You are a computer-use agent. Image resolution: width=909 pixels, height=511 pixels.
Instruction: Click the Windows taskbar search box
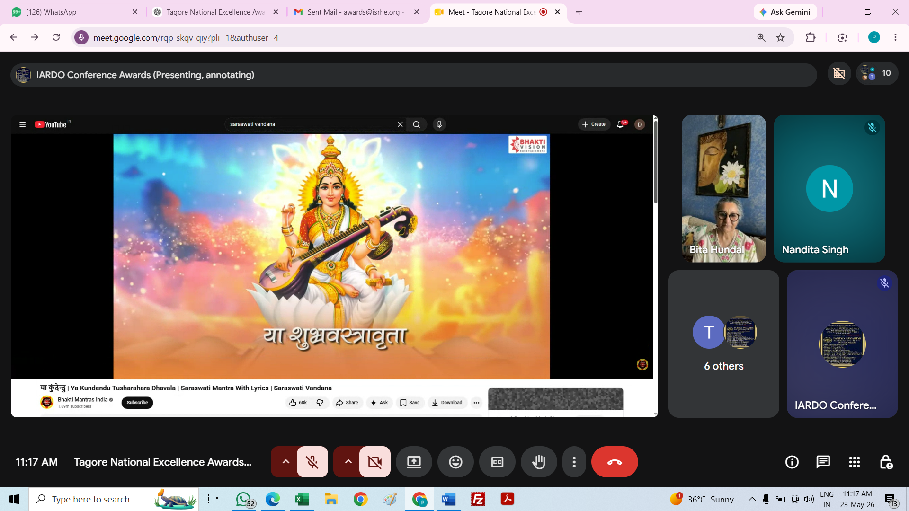tap(114, 499)
